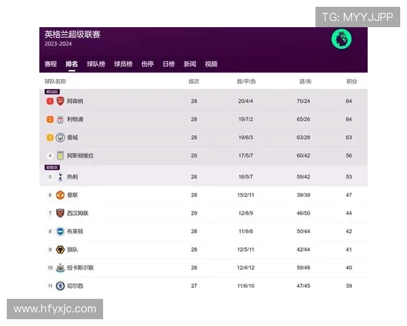Open the 球队榜 tab
Image resolution: width=407 pixels, height=326 pixels.
pyautogui.click(x=96, y=64)
